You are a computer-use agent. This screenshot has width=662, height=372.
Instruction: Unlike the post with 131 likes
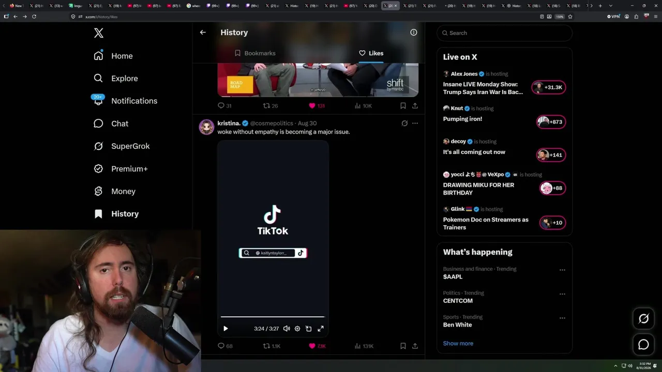pos(317,106)
